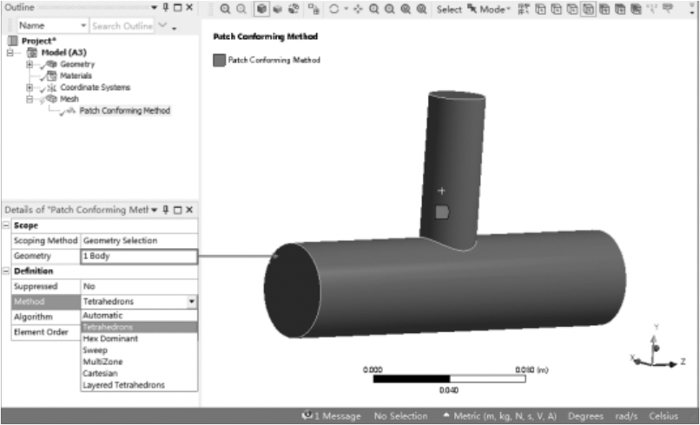700x425 pixels.
Task: Click the Messages icon in status bar
Action: pyautogui.click(x=307, y=415)
